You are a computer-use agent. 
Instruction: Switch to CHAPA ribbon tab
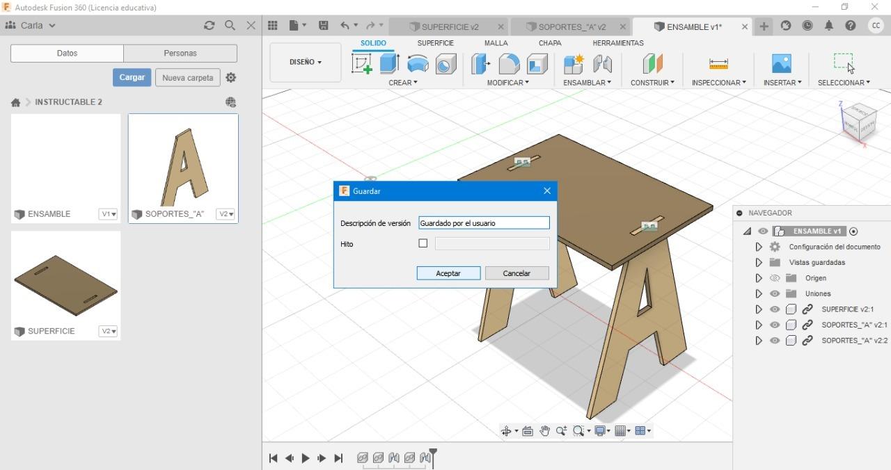550,43
